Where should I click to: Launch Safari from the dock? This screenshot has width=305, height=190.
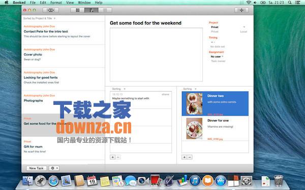coord(53,181)
